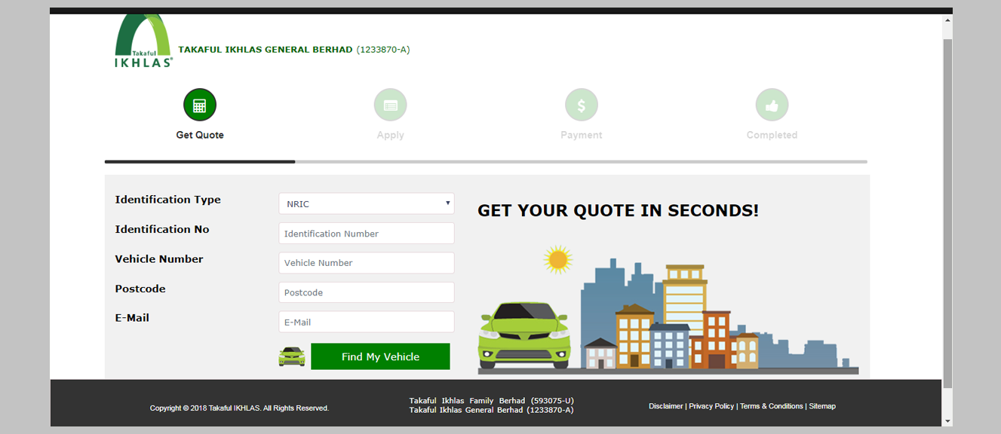Click the Completed step label

tap(772, 135)
